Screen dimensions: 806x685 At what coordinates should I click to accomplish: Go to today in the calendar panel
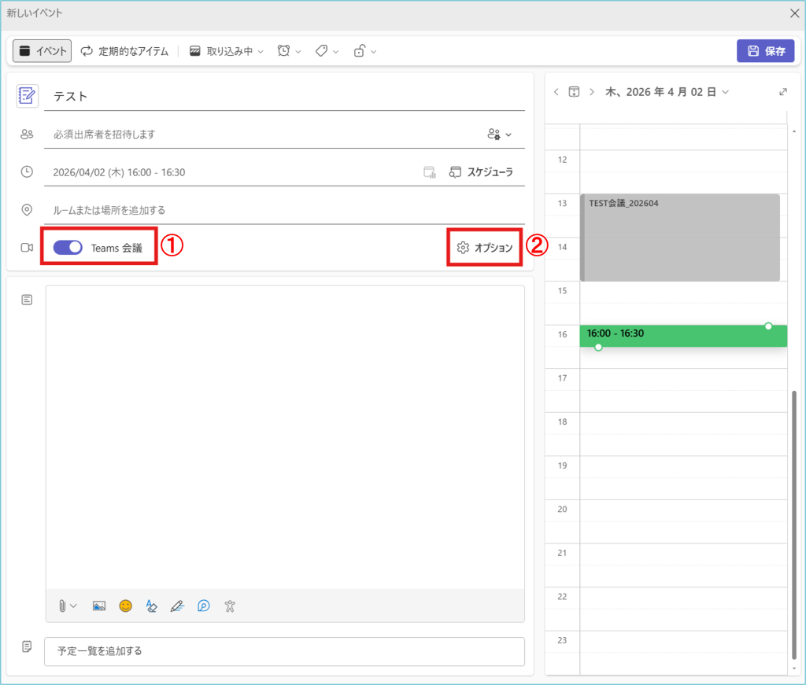tap(574, 92)
